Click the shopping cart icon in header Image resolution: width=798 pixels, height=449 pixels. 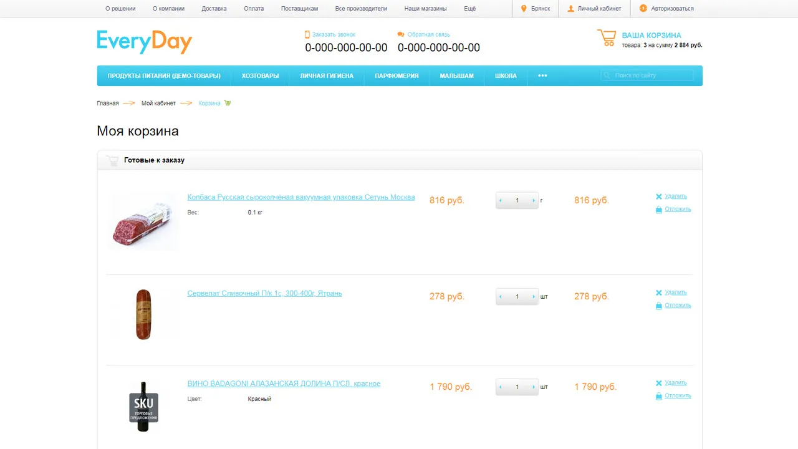tap(606, 37)
